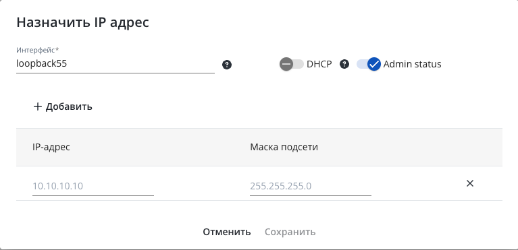The image size is (518, 250).
Task: Click the Назначить IP адрес dialog title
Action: click(82, 23)
